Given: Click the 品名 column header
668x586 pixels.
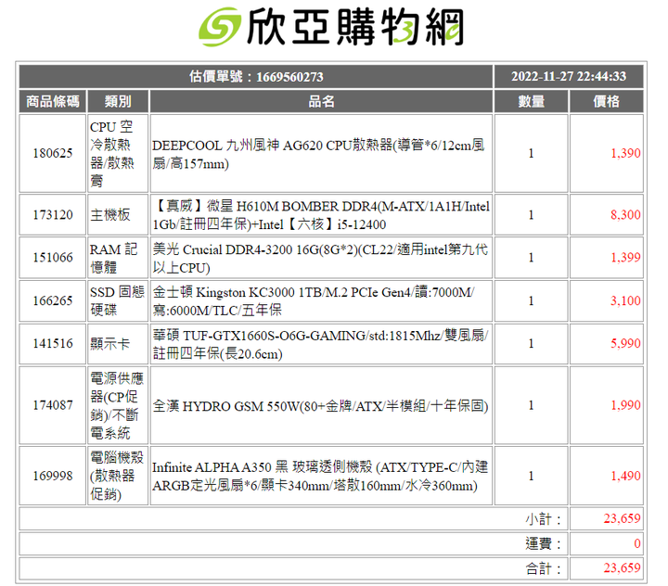Looking at the screenshot, I should click(x=321, y=101).
